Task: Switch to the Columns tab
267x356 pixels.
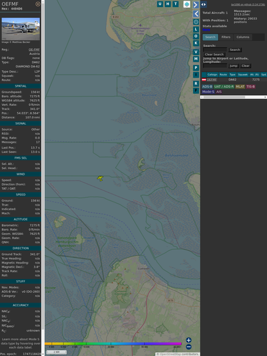Action: [243, 37]
